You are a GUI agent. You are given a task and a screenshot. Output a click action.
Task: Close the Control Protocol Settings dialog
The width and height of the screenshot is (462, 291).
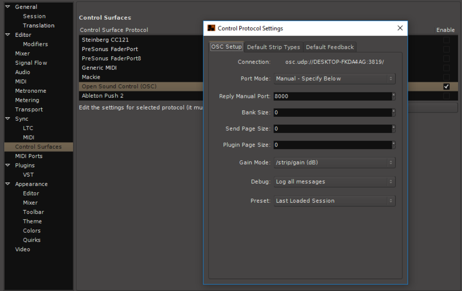[400, 28]
